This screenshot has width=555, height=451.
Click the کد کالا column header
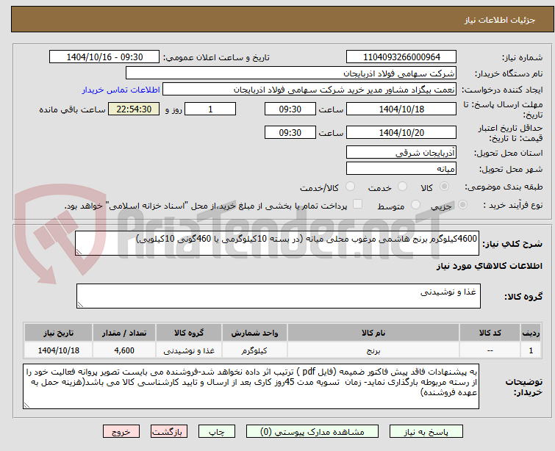(x=490, y=333)
